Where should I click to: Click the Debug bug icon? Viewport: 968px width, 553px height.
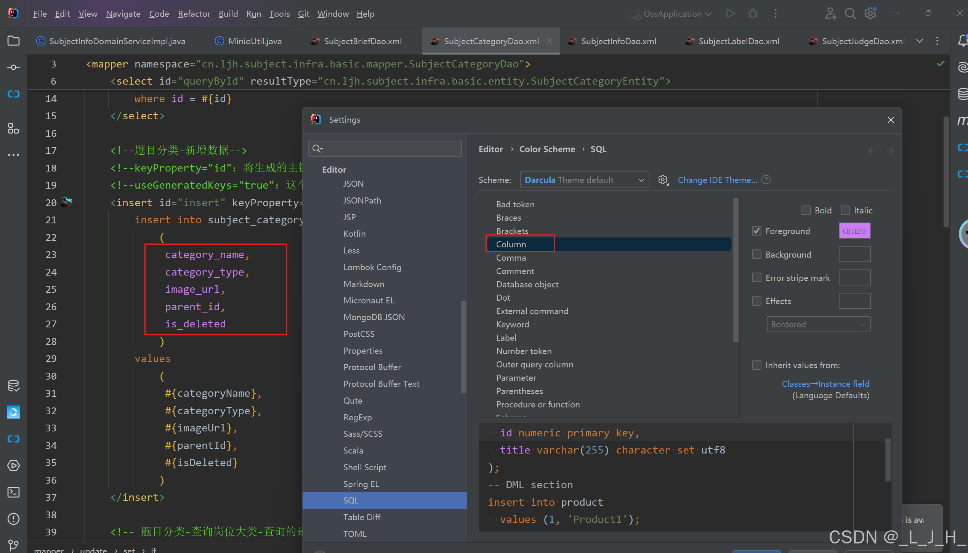(753, 14)
